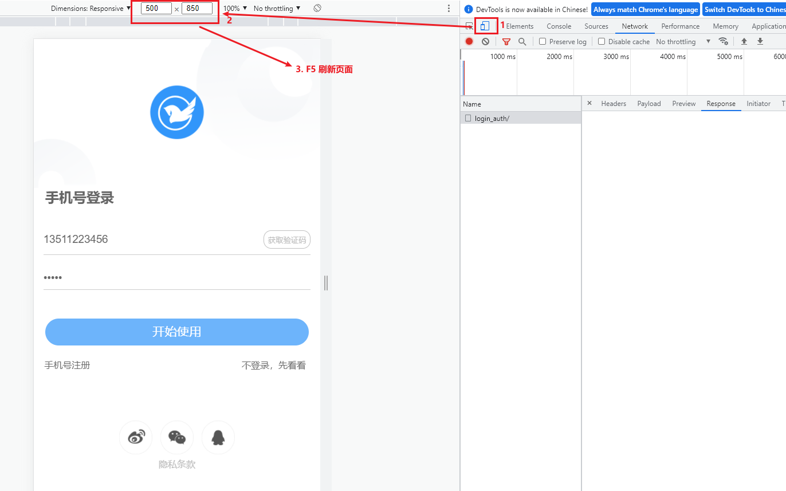This screenshot has height=491, width=786.
Task: Export HAR file with the download arrow
Action: coord(760,41)
